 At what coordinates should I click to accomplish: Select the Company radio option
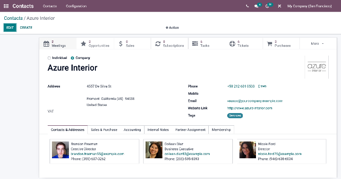[x=72, y=58]
